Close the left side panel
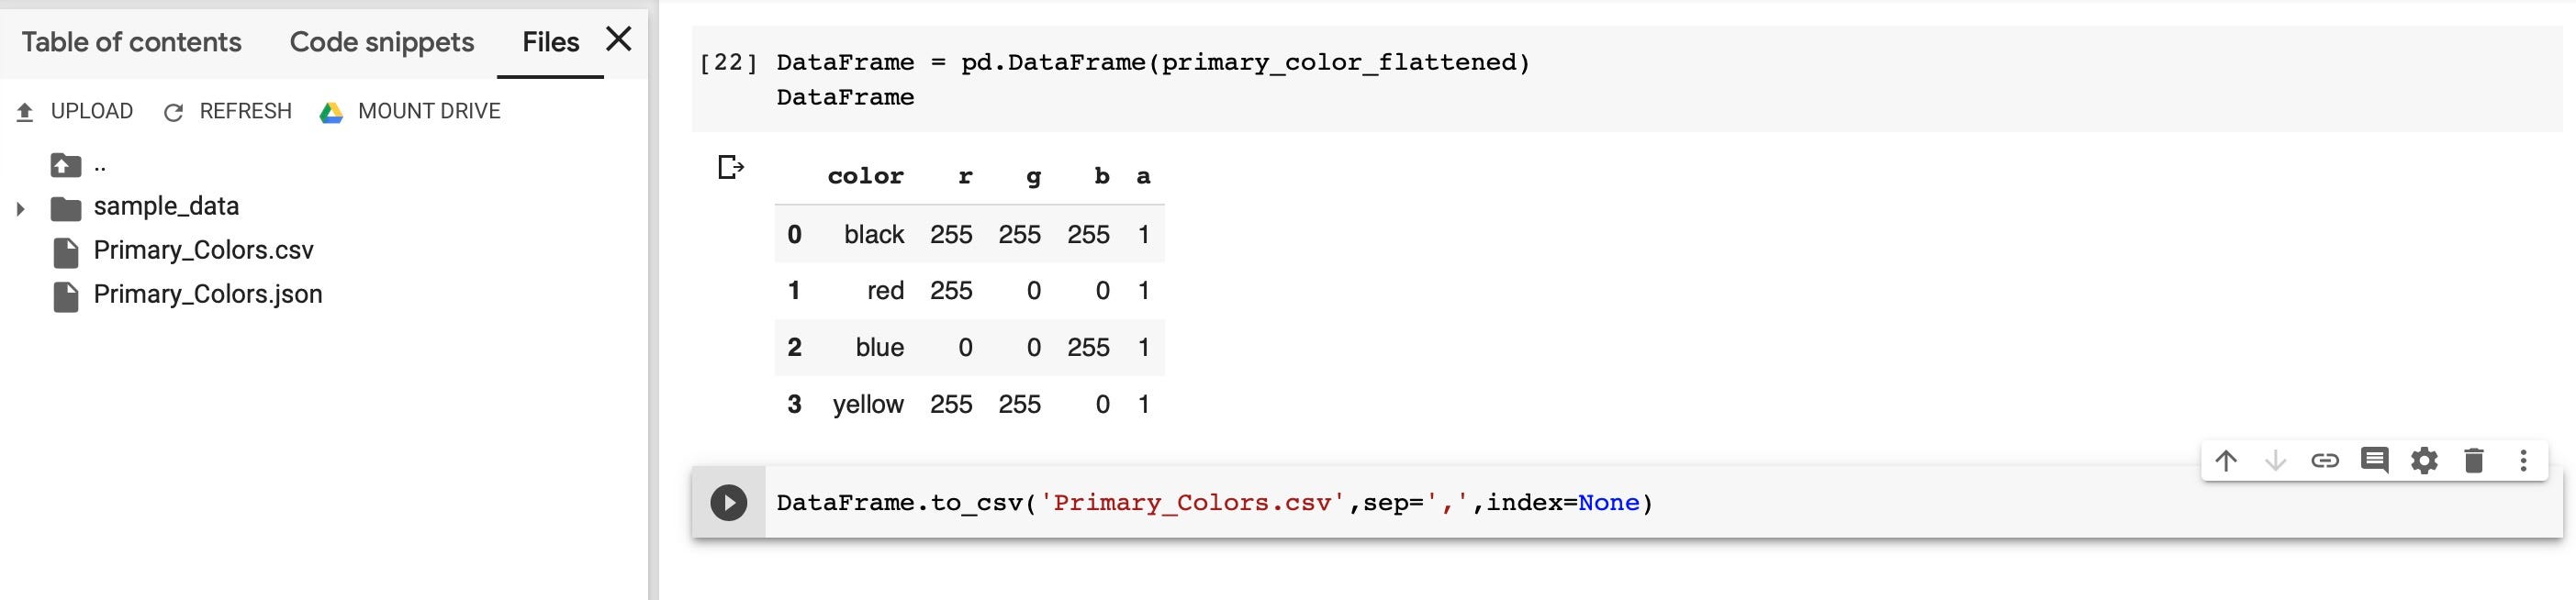Viewport: 2576px width, 600px height. (619, 39)
